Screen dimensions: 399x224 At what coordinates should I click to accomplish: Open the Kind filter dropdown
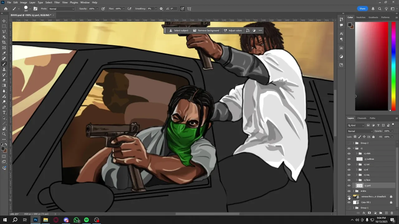point(356,125)
